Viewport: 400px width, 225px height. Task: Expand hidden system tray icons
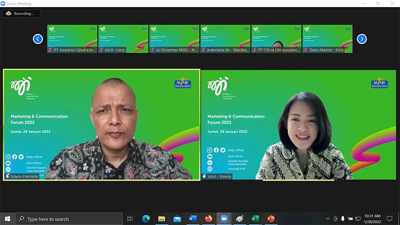point(328,219)
